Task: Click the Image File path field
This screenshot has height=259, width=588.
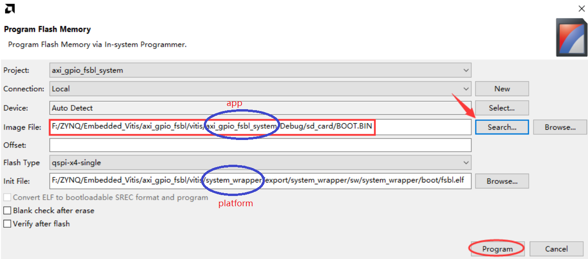Action: click(x=260, y=127)
